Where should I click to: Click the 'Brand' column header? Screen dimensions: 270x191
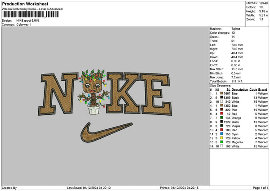tap(263, 90)
